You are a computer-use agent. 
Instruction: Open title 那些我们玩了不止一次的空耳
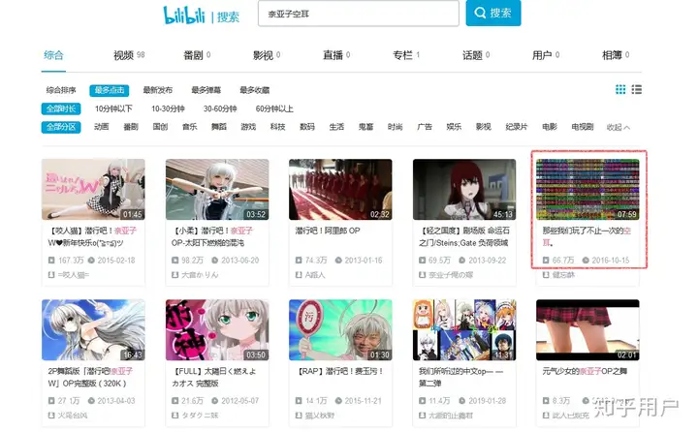(587, 236)
